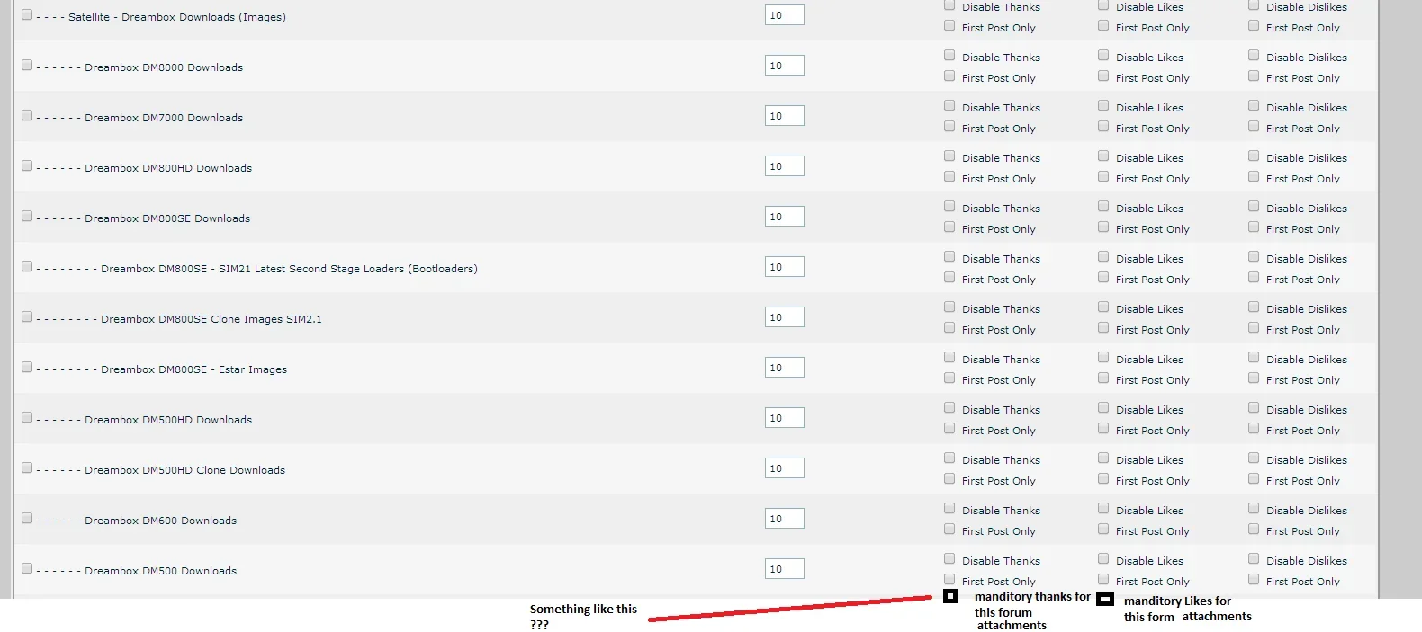This screenshot has width=1422, height=632.
Task: Enable Disable Dislikes for DM500HD Downloads
Action: (x=1254, y=407)
